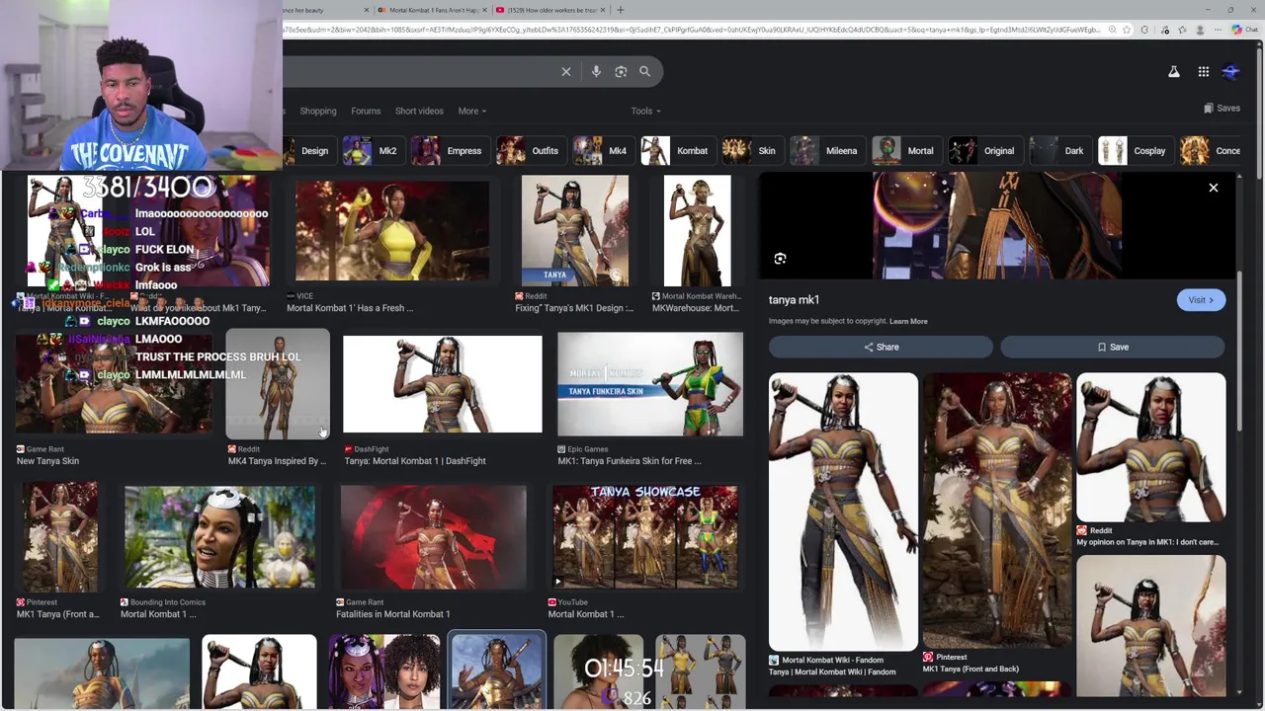1265x711 pixels.
Task: Open the Google apps grid
Action: [x=1203, y=71]
